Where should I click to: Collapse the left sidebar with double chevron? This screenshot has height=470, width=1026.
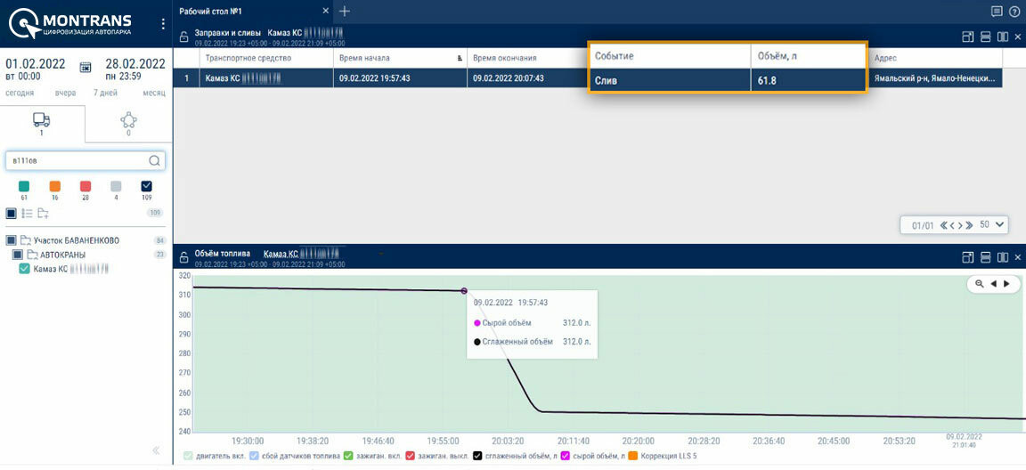pos(156,450)
